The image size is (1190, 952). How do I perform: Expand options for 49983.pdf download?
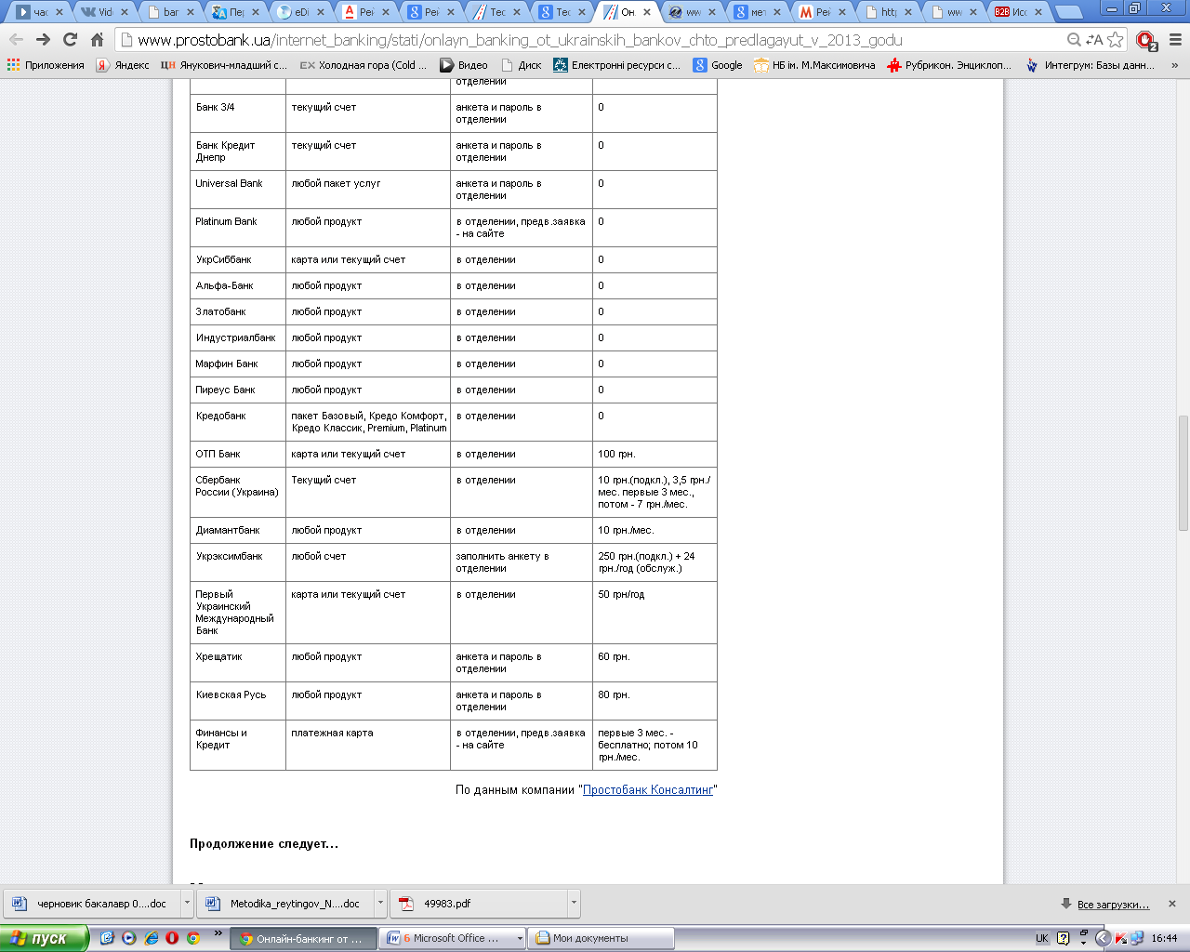[574, 904]
